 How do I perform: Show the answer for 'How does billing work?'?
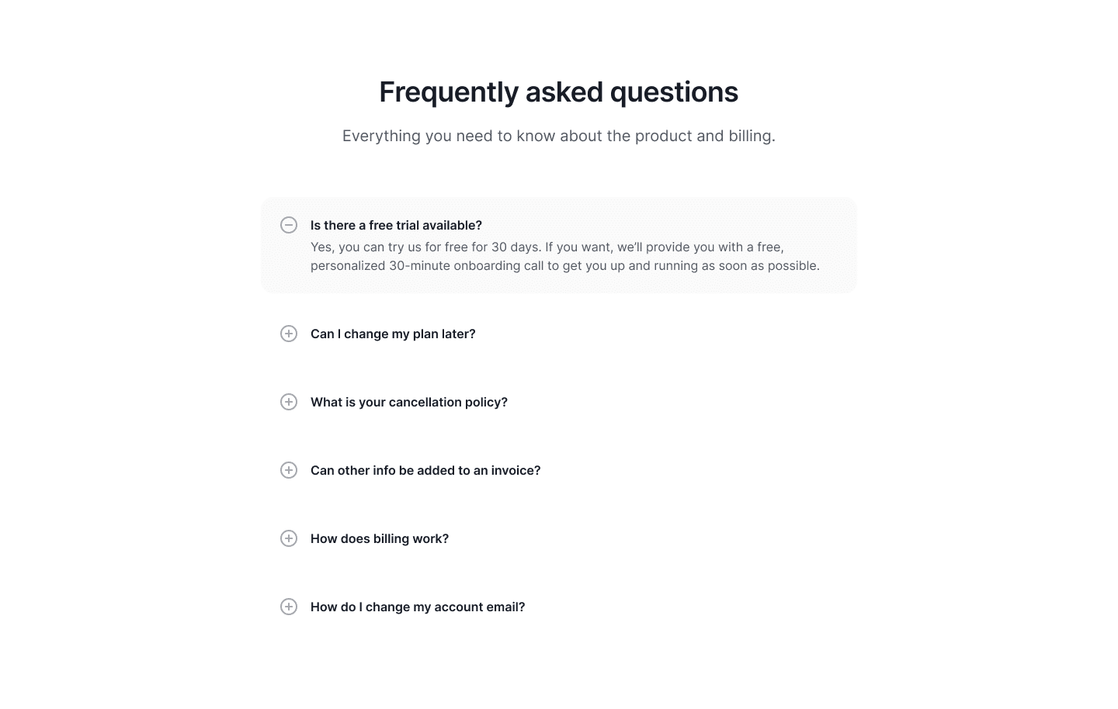380,538
